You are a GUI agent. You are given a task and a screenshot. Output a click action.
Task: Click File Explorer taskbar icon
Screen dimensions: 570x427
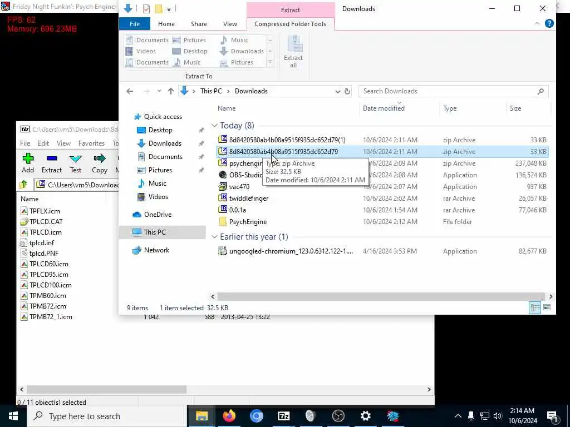pyautogui.click(x=202, y=416)
